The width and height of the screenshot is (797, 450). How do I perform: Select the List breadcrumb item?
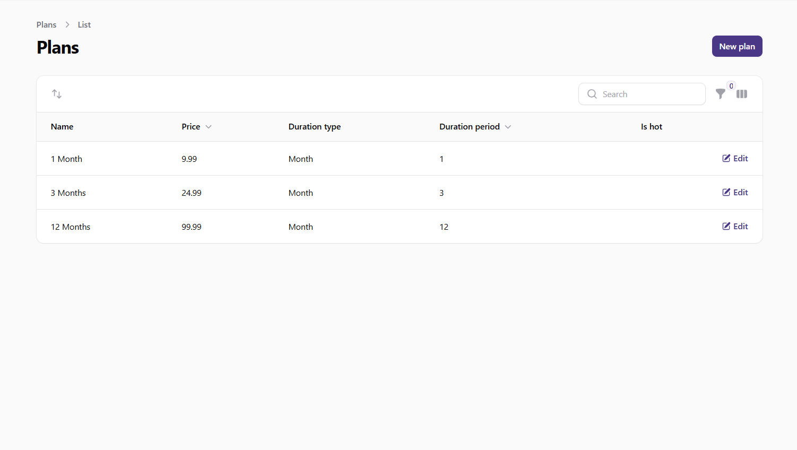[x=84, y=25]
